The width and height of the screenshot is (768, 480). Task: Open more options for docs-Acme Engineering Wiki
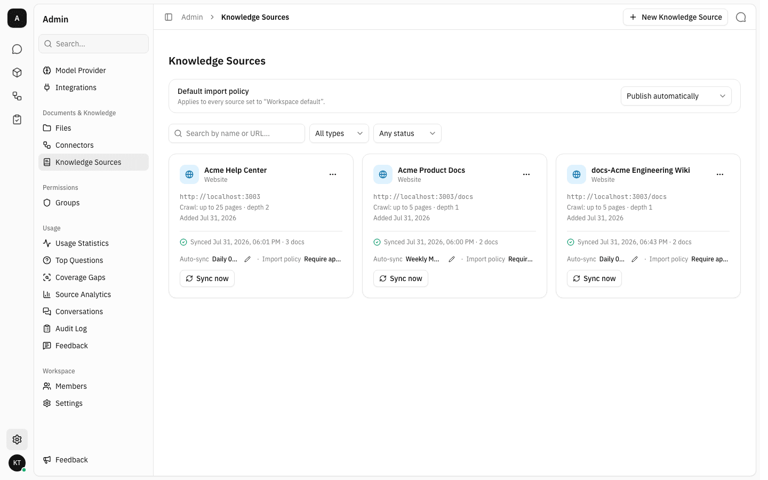click(x=720, y=174)
